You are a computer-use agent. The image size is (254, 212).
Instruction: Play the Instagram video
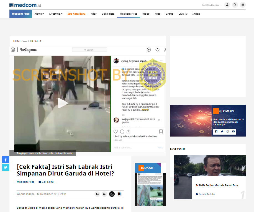[63, 103]
